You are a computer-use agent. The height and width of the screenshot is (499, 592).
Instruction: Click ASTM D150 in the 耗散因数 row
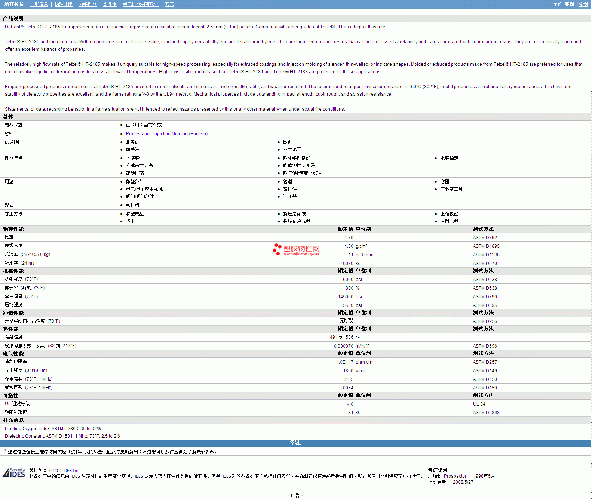pos(485,388)
